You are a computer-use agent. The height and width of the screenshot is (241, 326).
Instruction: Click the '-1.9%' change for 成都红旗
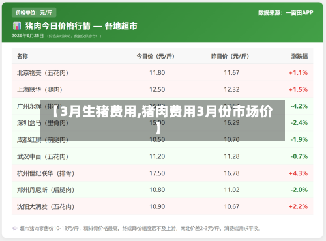pos(299,139)
